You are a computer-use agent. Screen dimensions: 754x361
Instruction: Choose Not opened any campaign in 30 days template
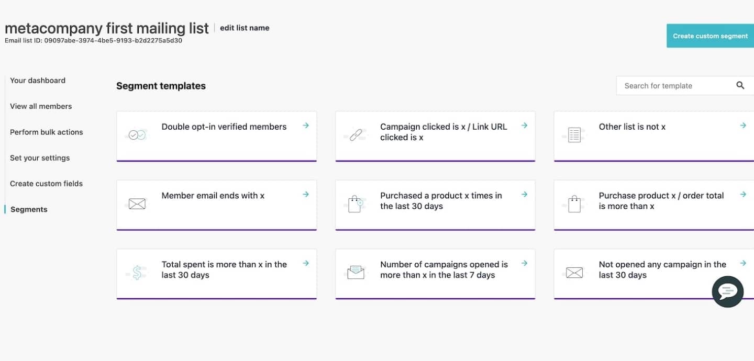654,274
